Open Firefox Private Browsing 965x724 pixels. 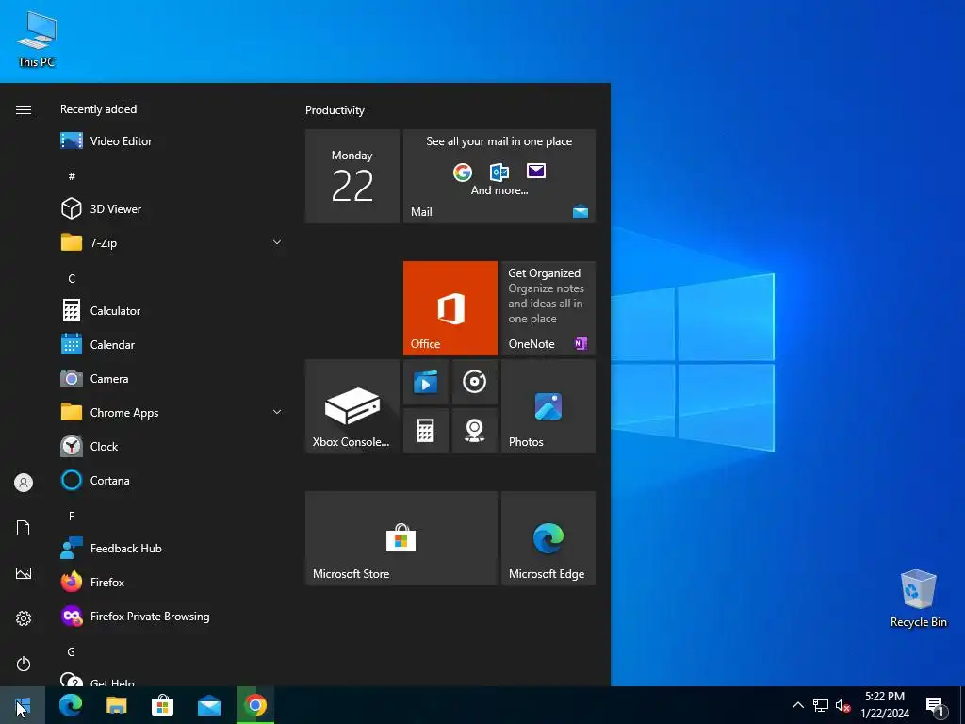point(171,616)
